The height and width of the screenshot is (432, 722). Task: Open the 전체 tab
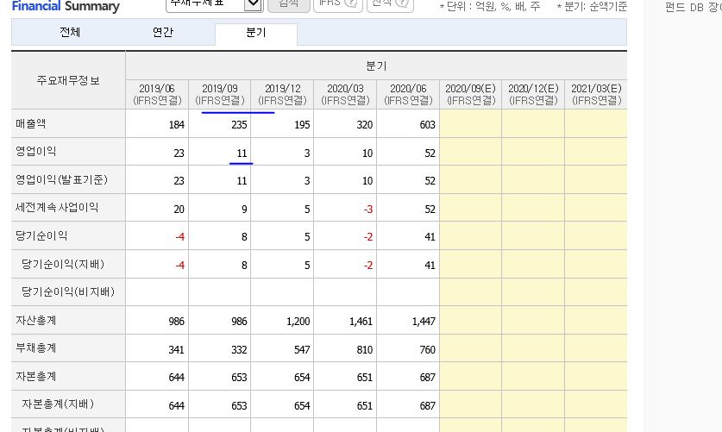pyautogui.click(x=70, y=32)
